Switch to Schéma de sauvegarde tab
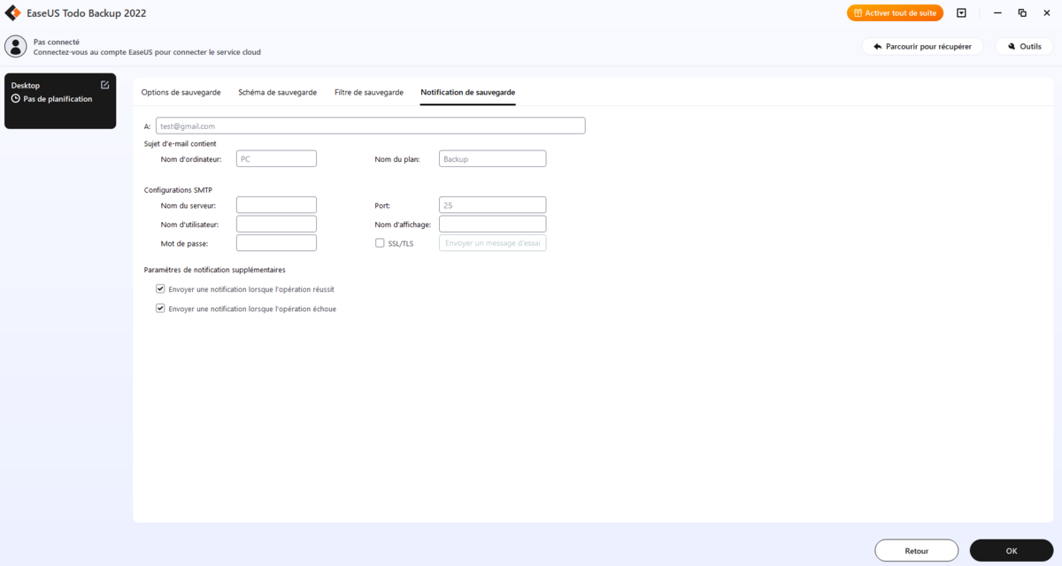1062x566 pixels. pos(277,92)
